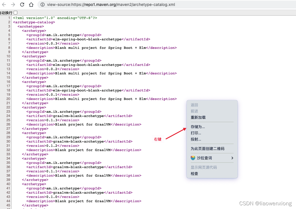Viewport: 296px width, 209px height.
Task: Click the XML declaration text on line 1
Action: pyautogui.click(x=55, y=18)
